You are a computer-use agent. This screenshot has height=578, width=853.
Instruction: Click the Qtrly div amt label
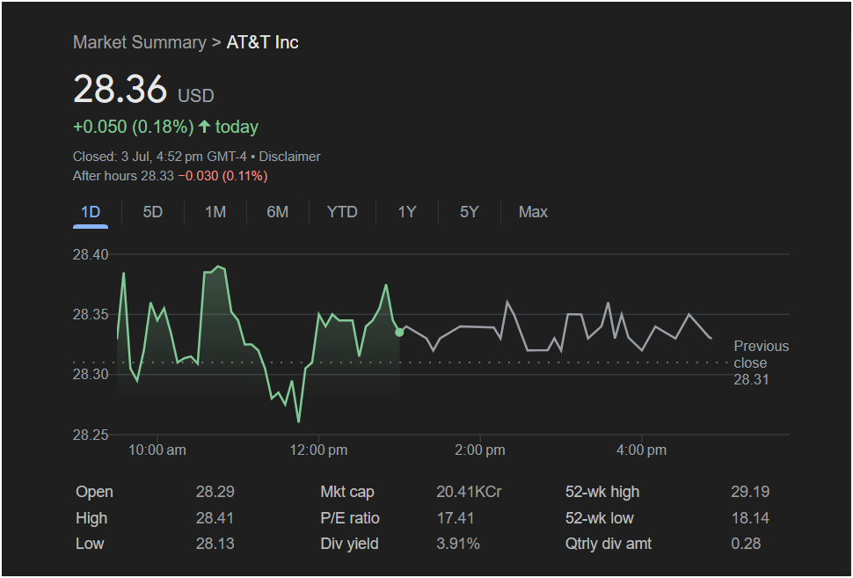coord(609,544)
